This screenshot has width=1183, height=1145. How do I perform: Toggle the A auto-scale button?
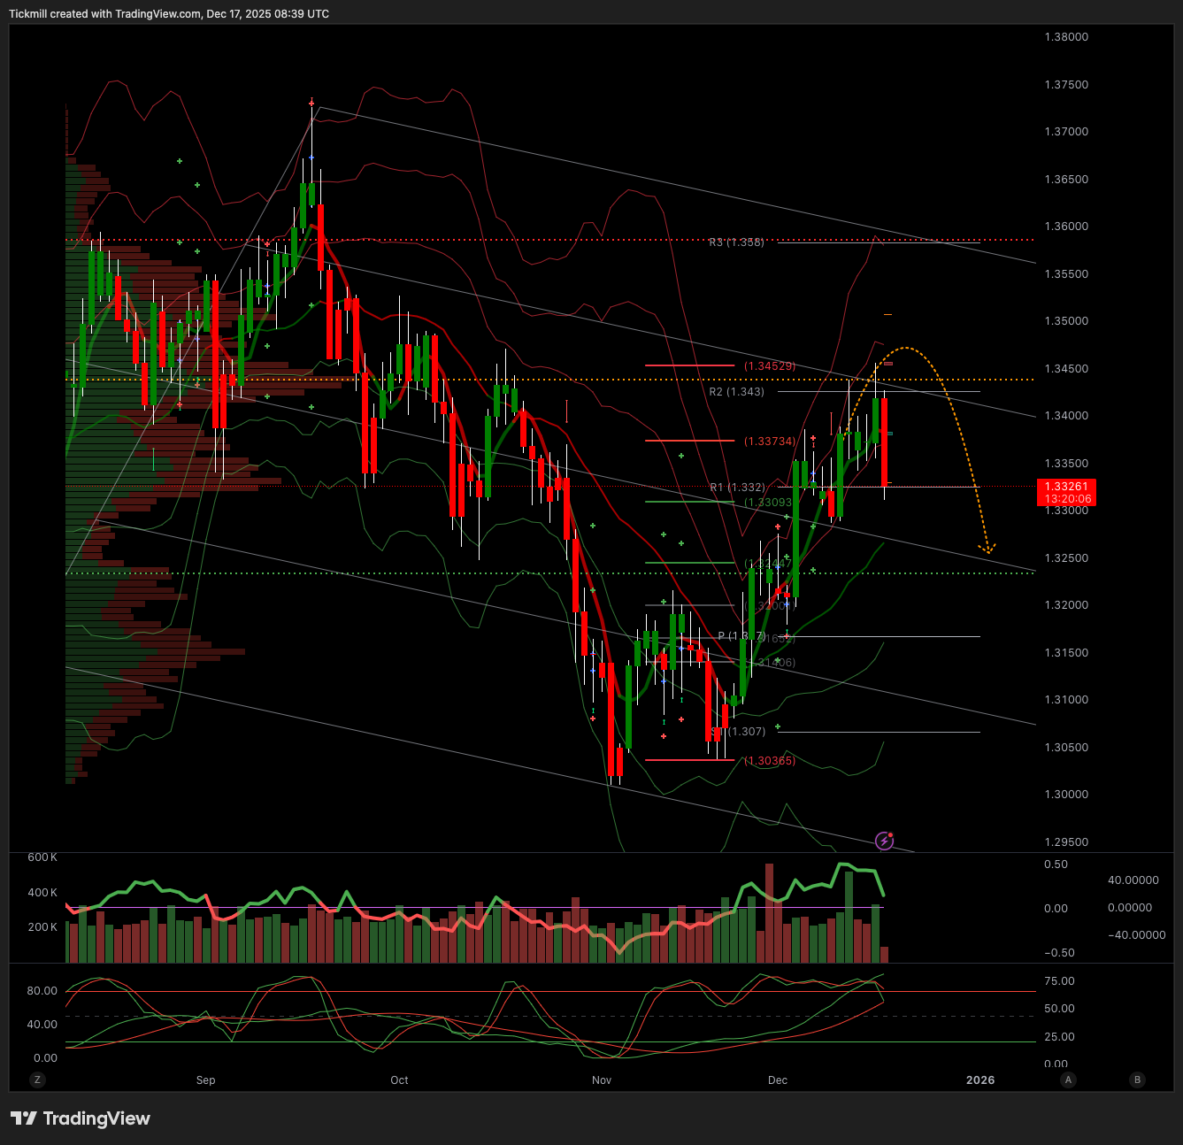pos(1069,1080)
